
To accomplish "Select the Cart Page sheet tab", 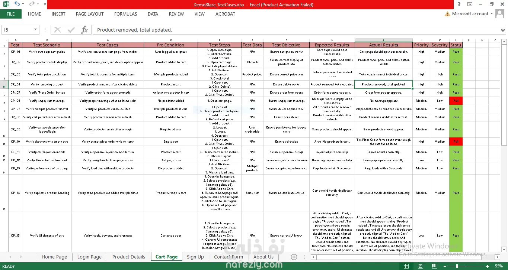I will (x=166, y=257).
